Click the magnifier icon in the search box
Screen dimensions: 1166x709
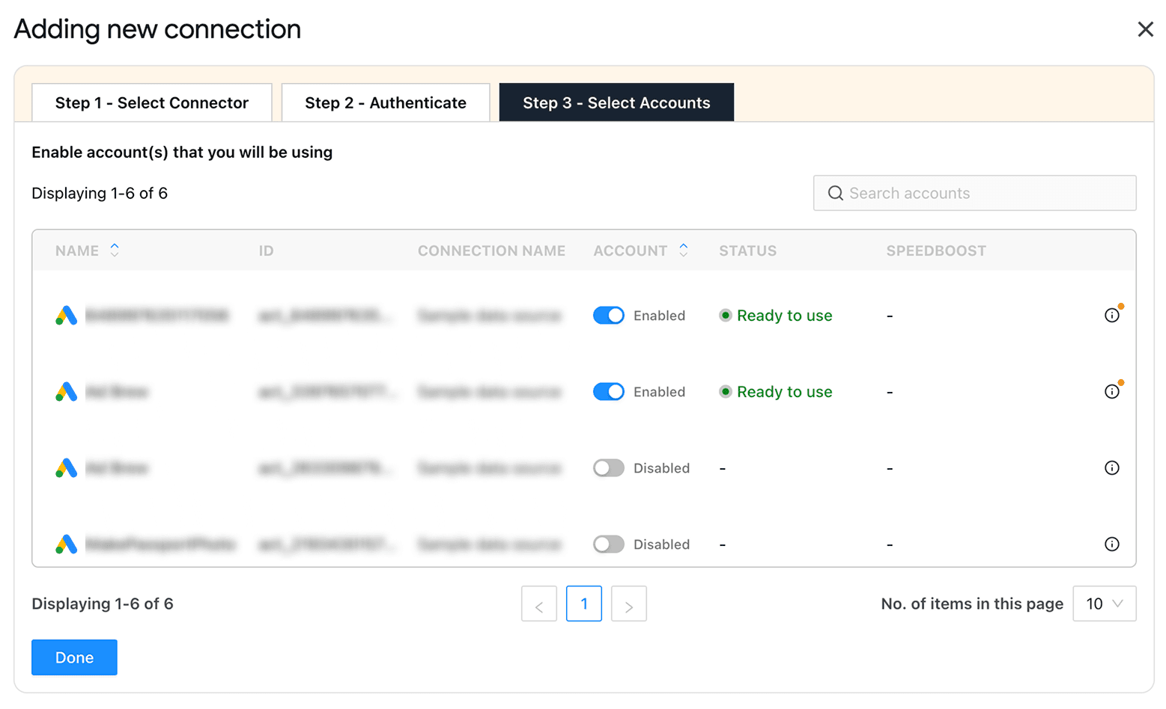[x=835, y=193]
